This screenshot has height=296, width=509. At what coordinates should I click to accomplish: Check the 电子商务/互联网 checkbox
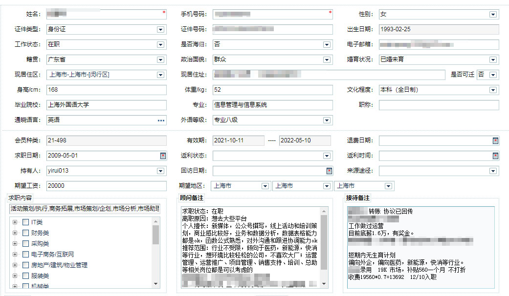[26, 254]
